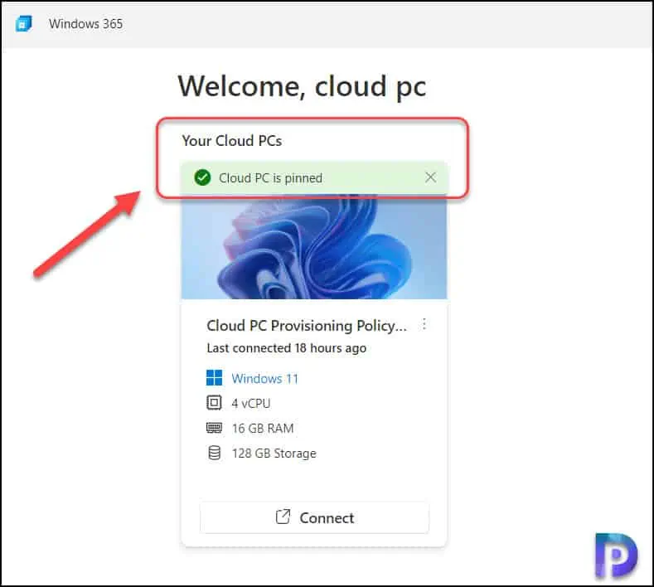This screenshot has height=587, width=654.
Task: Click the 'Your Cloud PCs' heading
Action: point(232,141)
